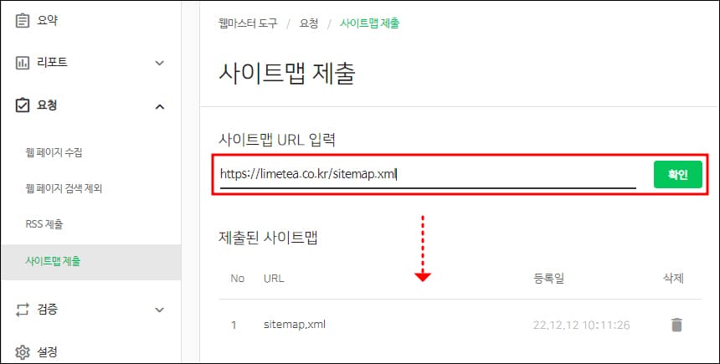This screenshot has height=364, width=720.
Task: Open the 검증 menu item
Action: pyautogui.click(x=47, y=310)
